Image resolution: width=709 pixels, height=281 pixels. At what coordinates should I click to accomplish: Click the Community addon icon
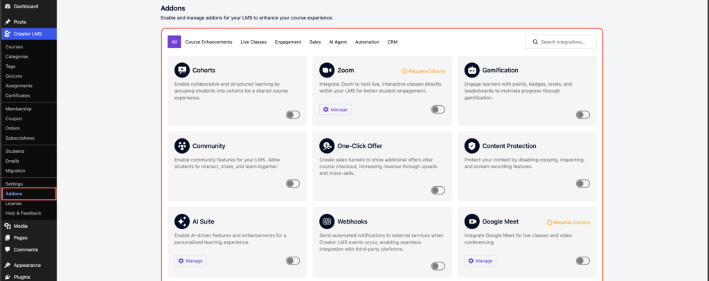(x=181, y=146)
